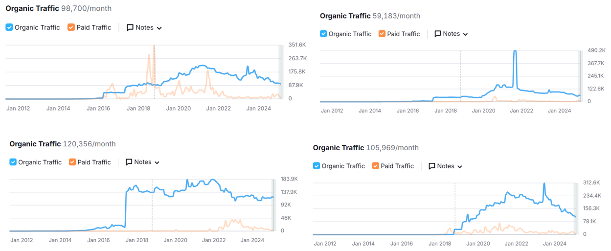Viewport: 611px width, 251px height.
Task: Click the 'Organic Traffic 105,969/month' heading
Action: [365, 148]
